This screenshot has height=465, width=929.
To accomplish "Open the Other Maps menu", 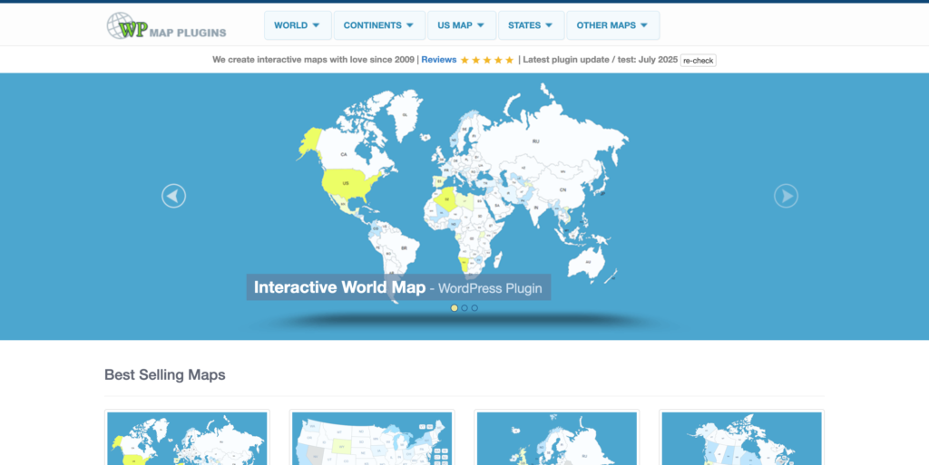I will (612, 25).
